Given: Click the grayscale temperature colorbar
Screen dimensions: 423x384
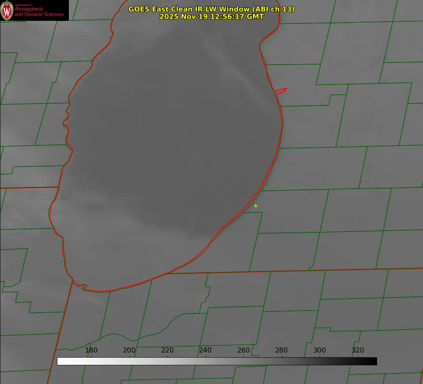Looking at the screenshot, I should tap(217, 361).
